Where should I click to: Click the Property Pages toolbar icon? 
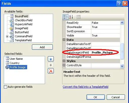click(78, 17)
